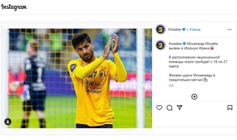The image size is (237, 140).
Task: Click verified badge beside header username
Action: click(x=184, y=30)
